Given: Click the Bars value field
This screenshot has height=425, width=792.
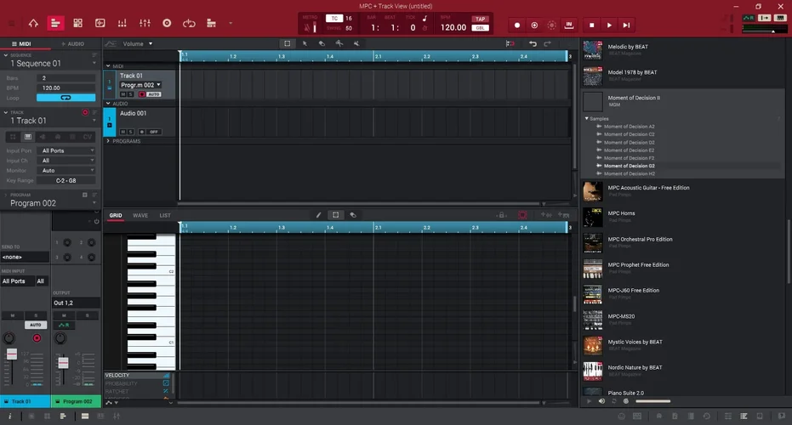Looking at the screenshot, I should click(66, 77).
